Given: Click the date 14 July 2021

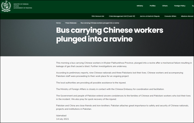Looking at the screenshot, I should [62, 119].
